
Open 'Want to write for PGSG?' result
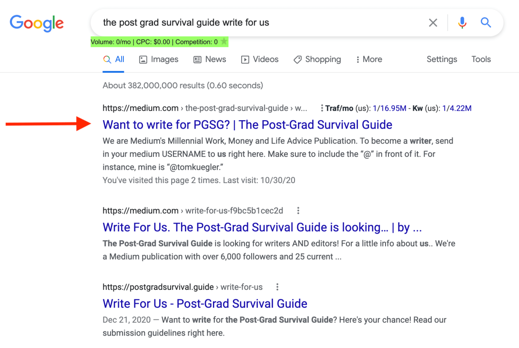[x=247, y=125]
